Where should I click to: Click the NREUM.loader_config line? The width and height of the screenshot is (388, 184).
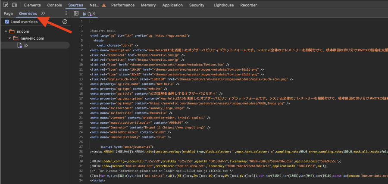(x=216, y=161)
